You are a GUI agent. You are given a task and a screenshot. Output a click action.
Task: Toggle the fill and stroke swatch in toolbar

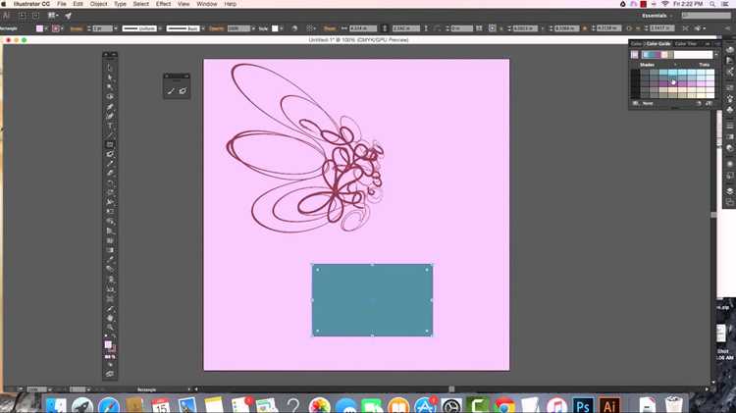pos(109,346)
